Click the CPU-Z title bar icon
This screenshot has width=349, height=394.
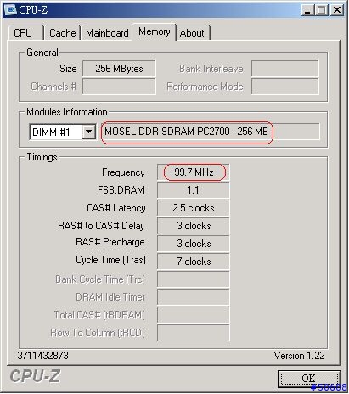pos(10,10)
